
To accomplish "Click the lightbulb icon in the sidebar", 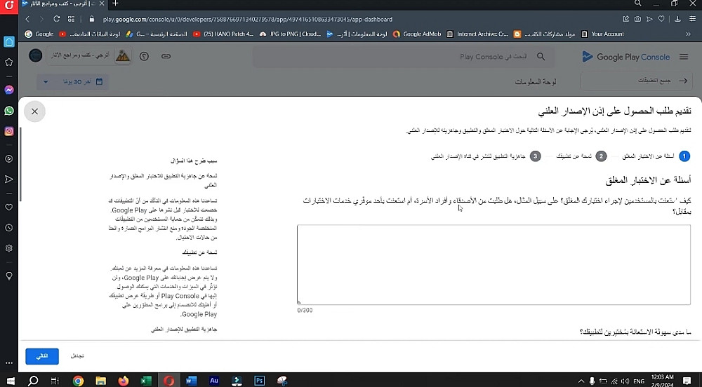I will [x=9, y=276].
